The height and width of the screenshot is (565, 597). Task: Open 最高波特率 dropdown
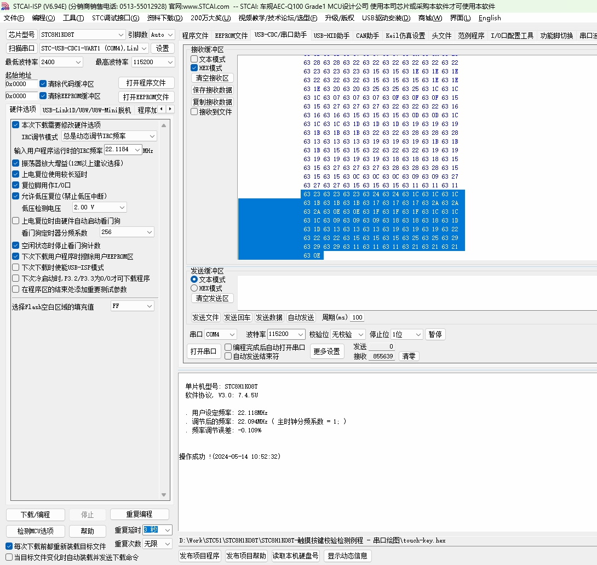[153, 62]
